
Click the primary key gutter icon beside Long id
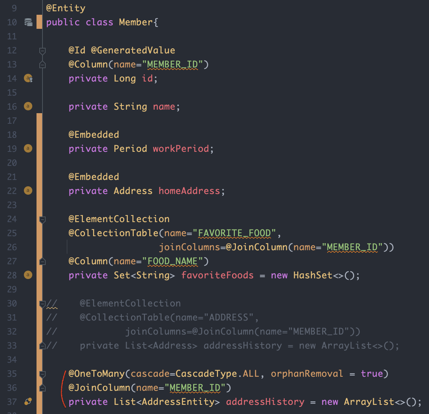(28, 78)
